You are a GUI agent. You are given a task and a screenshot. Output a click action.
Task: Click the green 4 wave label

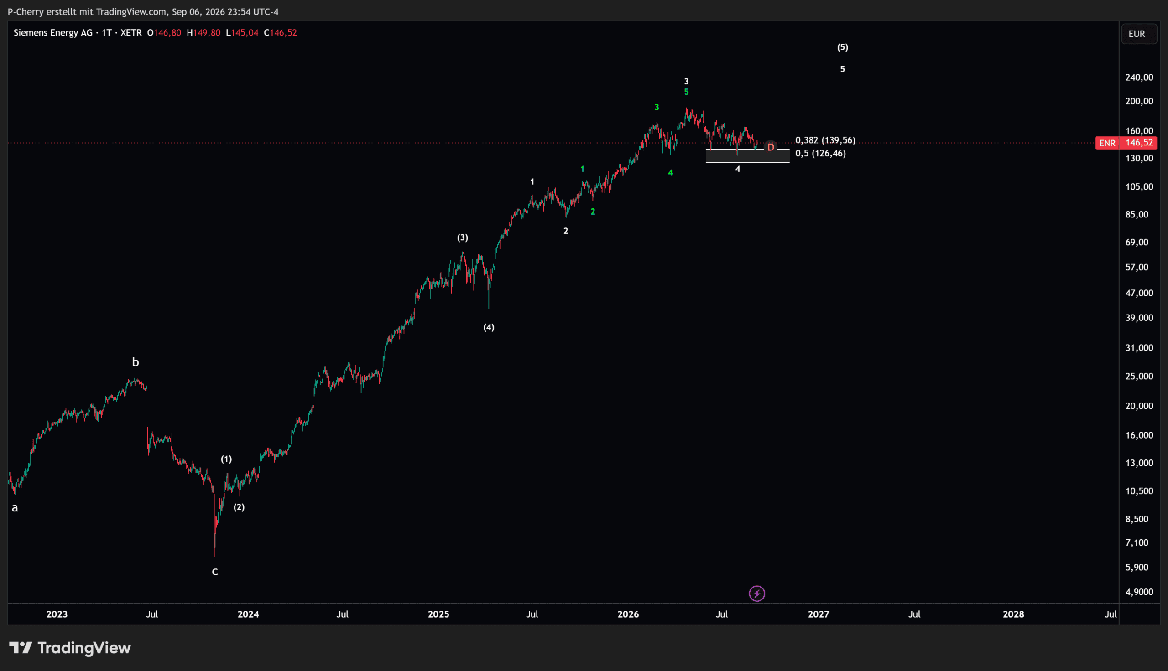tap(670, 173)
